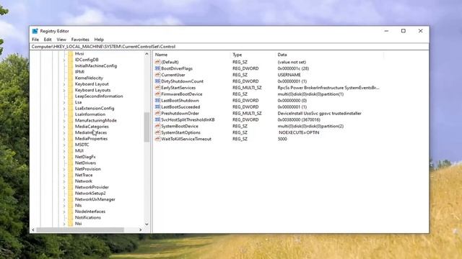Image resolution: width=462 pixels, height=259 pixels.
Task: Click the MSDTC folder icon
Action: [x=71, y=145]
